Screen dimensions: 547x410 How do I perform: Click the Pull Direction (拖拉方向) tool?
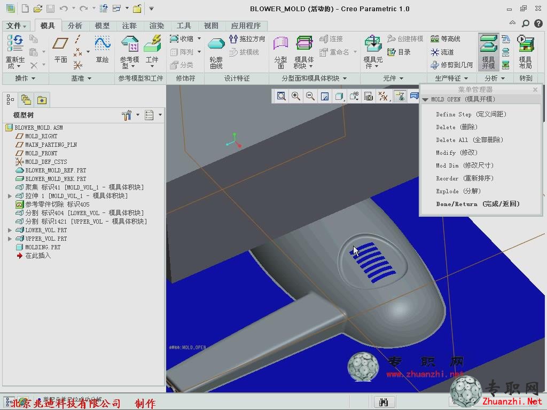[247, 38]
